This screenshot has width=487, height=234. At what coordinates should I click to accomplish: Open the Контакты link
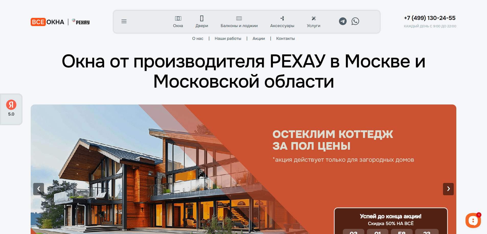click(x=286, y=39)
